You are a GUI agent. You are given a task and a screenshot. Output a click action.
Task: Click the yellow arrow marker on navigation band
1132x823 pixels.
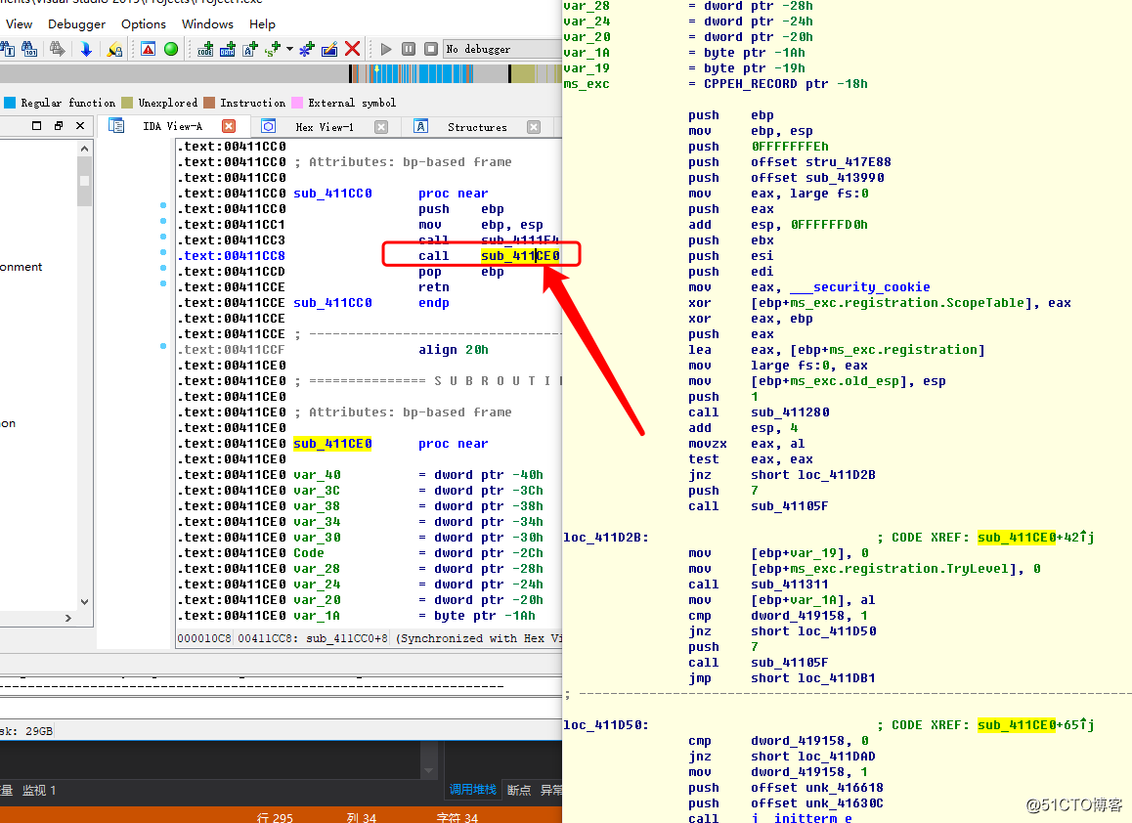tap(376, 69)
